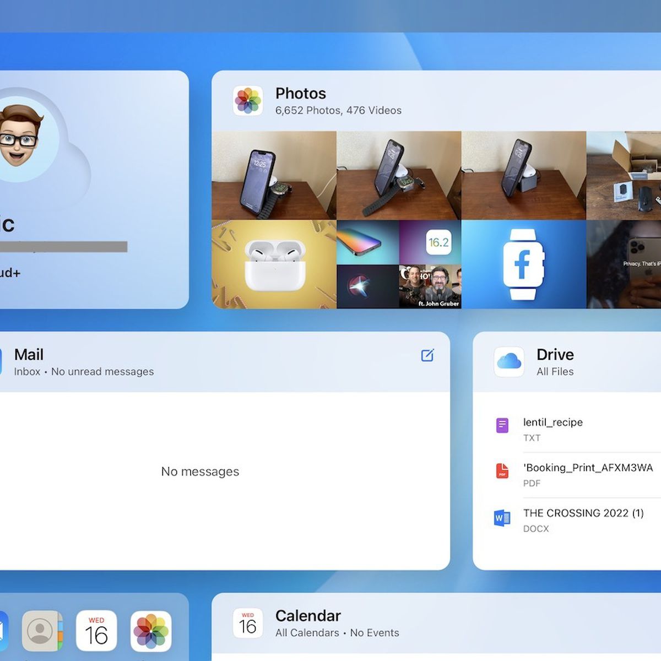Screen dimensions: 661x661
Task: Open the Photos app icon in Photos widget header
Action: coord(248,101)
